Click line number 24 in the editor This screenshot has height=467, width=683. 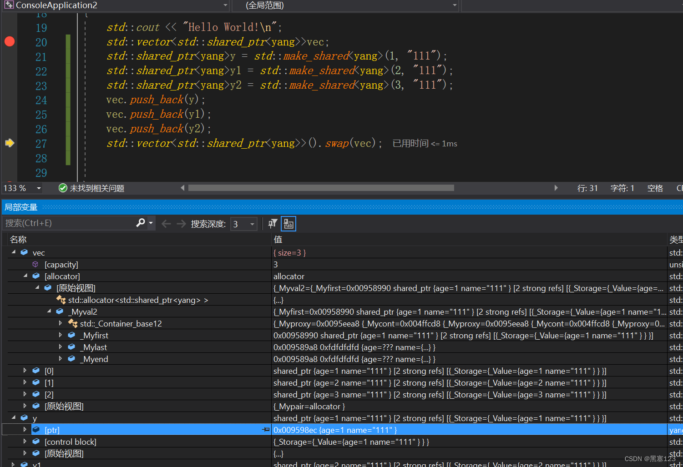[x=41, y=100]
